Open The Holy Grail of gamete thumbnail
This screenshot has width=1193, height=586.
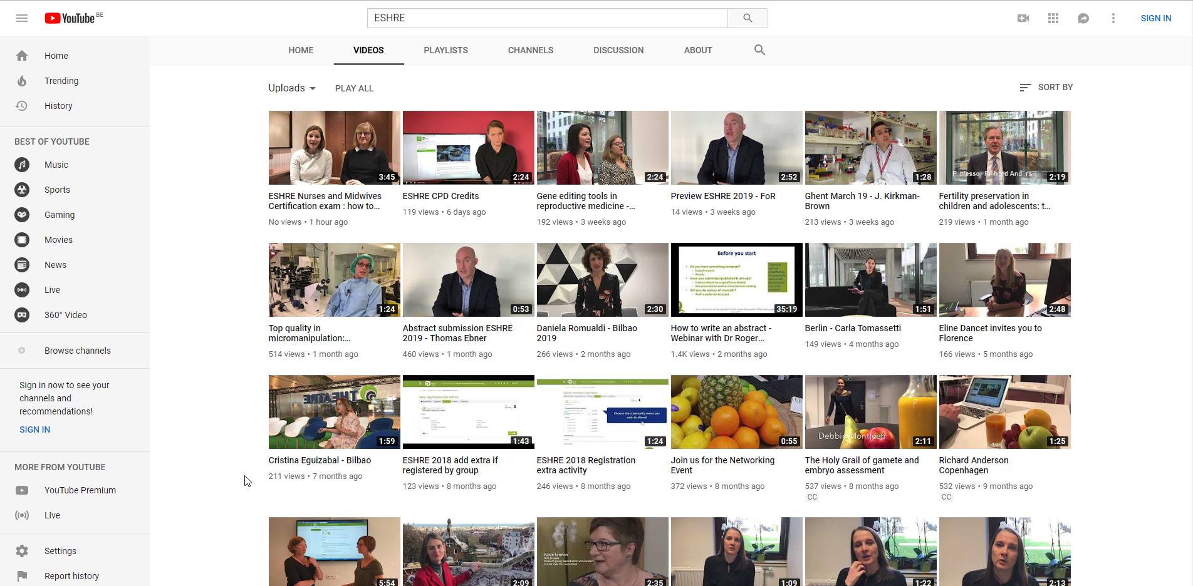click(x=870, y=412)
